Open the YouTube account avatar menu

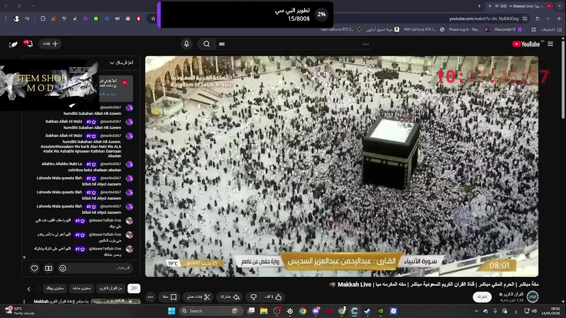[13, 44]
